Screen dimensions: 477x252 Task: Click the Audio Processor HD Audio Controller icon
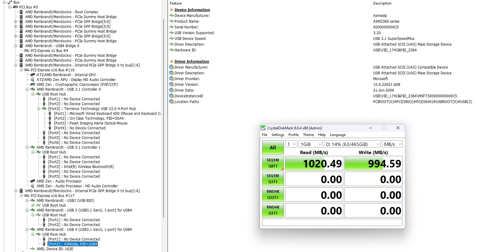[33, 186]
